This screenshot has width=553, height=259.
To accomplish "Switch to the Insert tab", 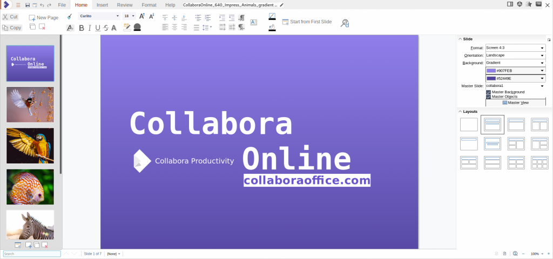I will pos(102,5).
